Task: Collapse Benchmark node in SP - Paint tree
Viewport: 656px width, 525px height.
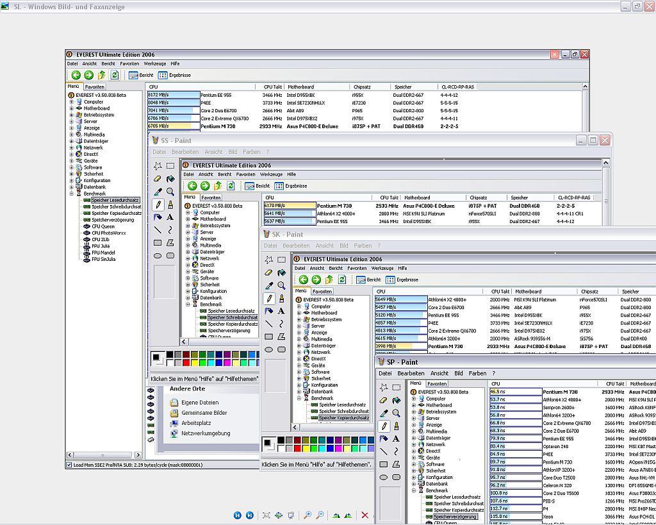Action: pos(414,490)
